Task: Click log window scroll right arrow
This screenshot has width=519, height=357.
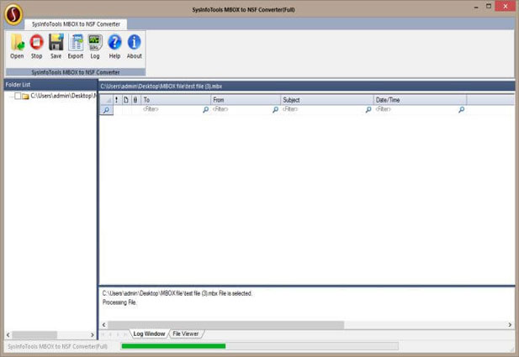Action: point(510,325)
